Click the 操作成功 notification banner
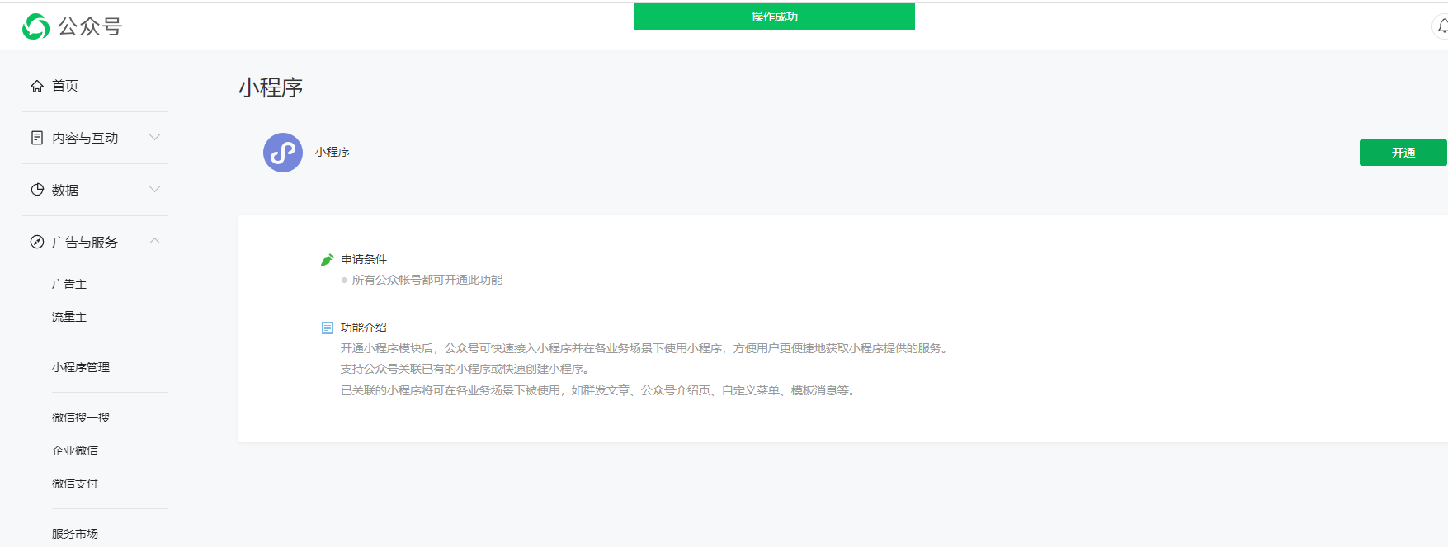This screenshot has width=1448, height=547. (x=775, y=17)
